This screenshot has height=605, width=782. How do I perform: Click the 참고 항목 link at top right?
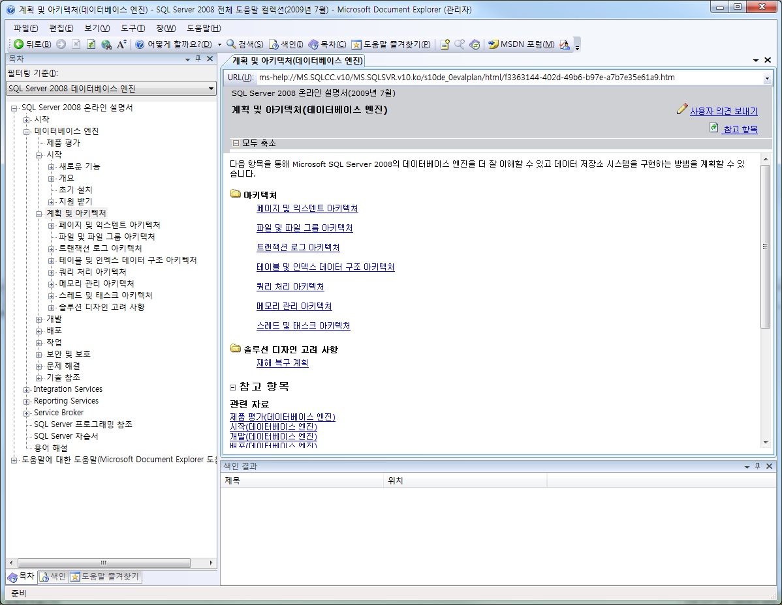click(x=740, y=129)
